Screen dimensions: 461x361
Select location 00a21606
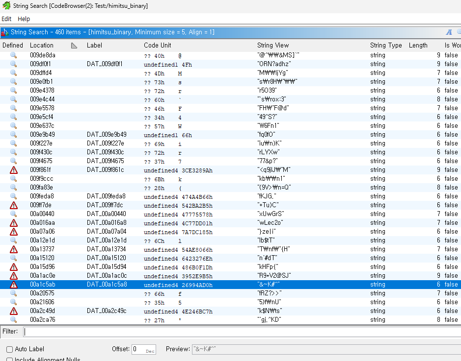click(42, 302)
